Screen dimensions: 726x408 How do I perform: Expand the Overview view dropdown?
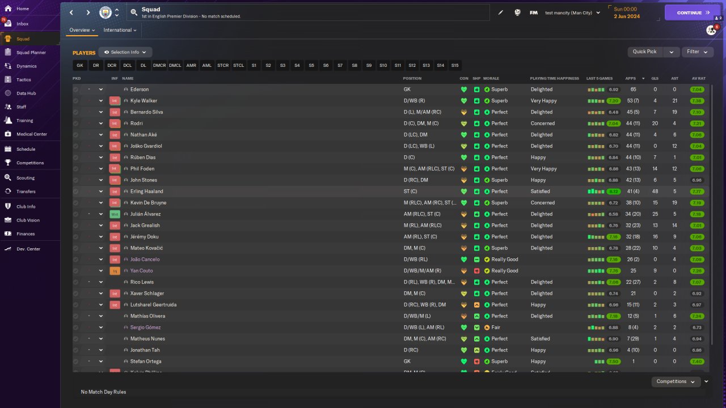click(x=82, y=30)
